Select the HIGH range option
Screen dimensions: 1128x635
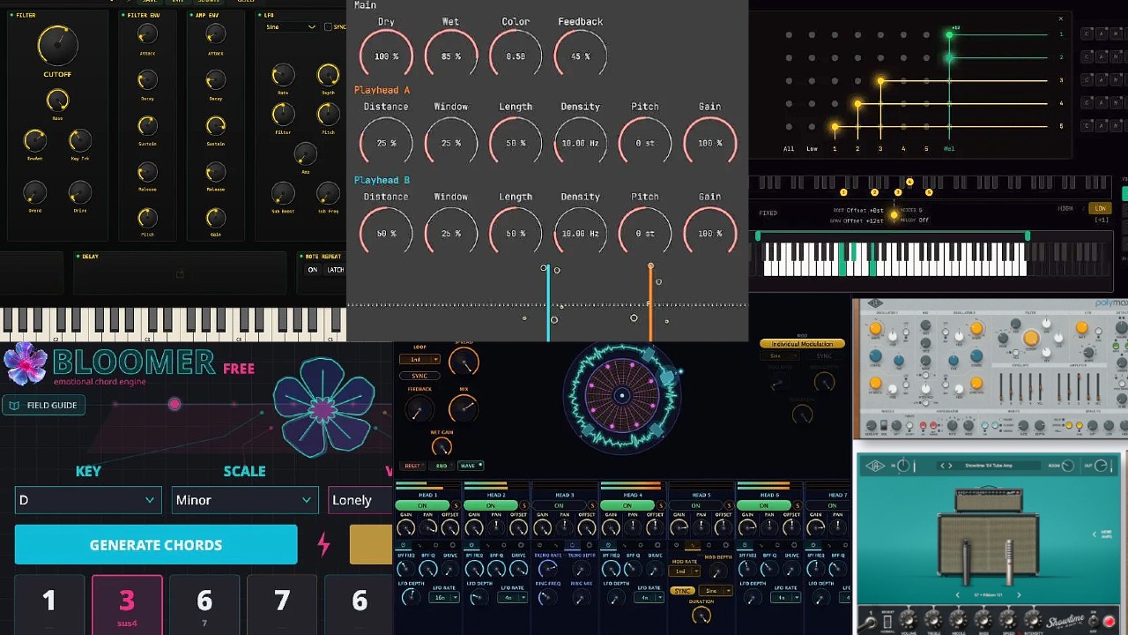pyautogui.click(x=1065, y=208)
